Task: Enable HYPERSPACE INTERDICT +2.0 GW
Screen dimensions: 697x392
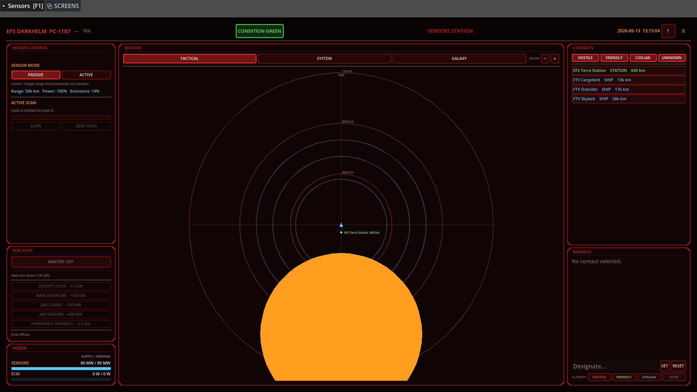Action: [61, 324]
